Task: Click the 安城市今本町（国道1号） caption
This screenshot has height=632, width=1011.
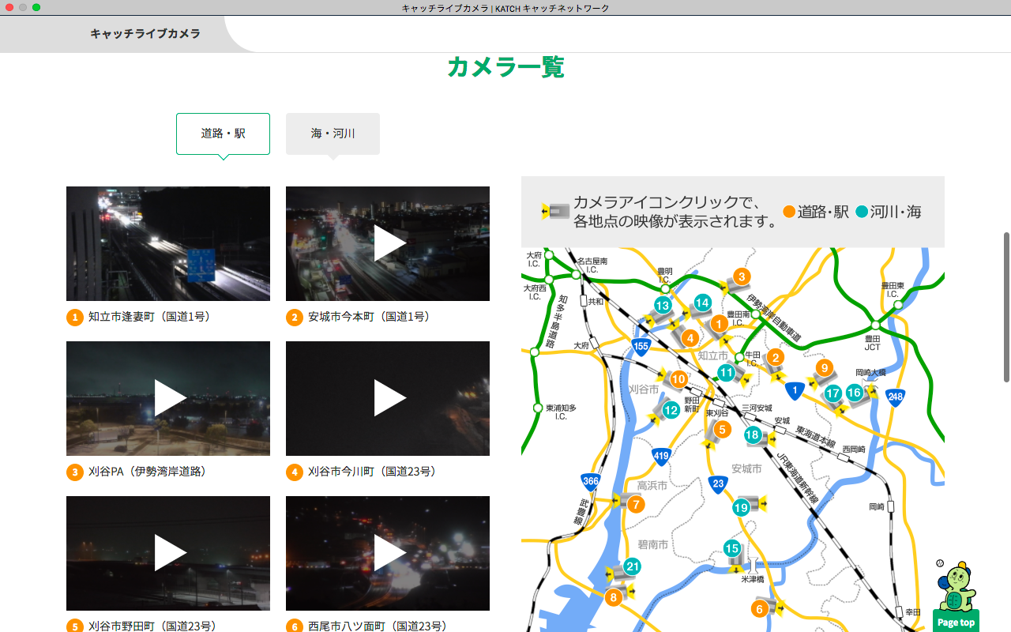Action: 370,317
